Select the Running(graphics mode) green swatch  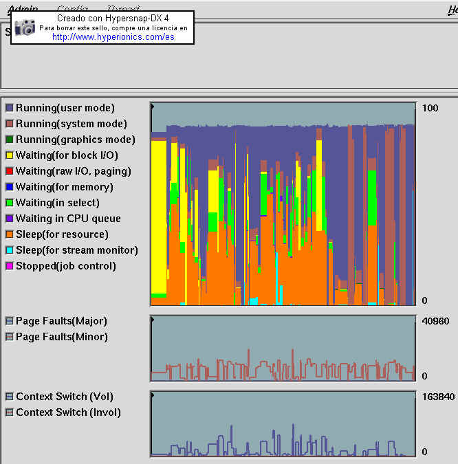tap(10, 140)
